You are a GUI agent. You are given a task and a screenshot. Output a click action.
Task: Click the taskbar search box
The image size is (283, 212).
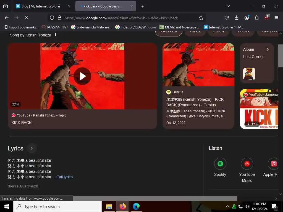[57, 206]
